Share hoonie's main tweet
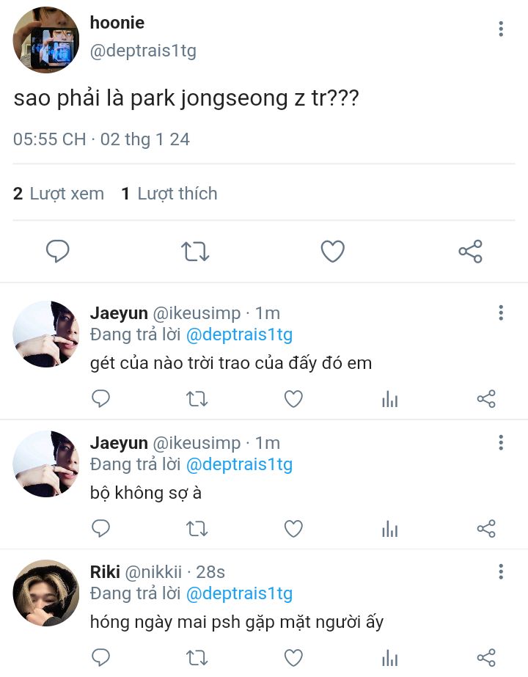528x677 pixels. (470, 252)
